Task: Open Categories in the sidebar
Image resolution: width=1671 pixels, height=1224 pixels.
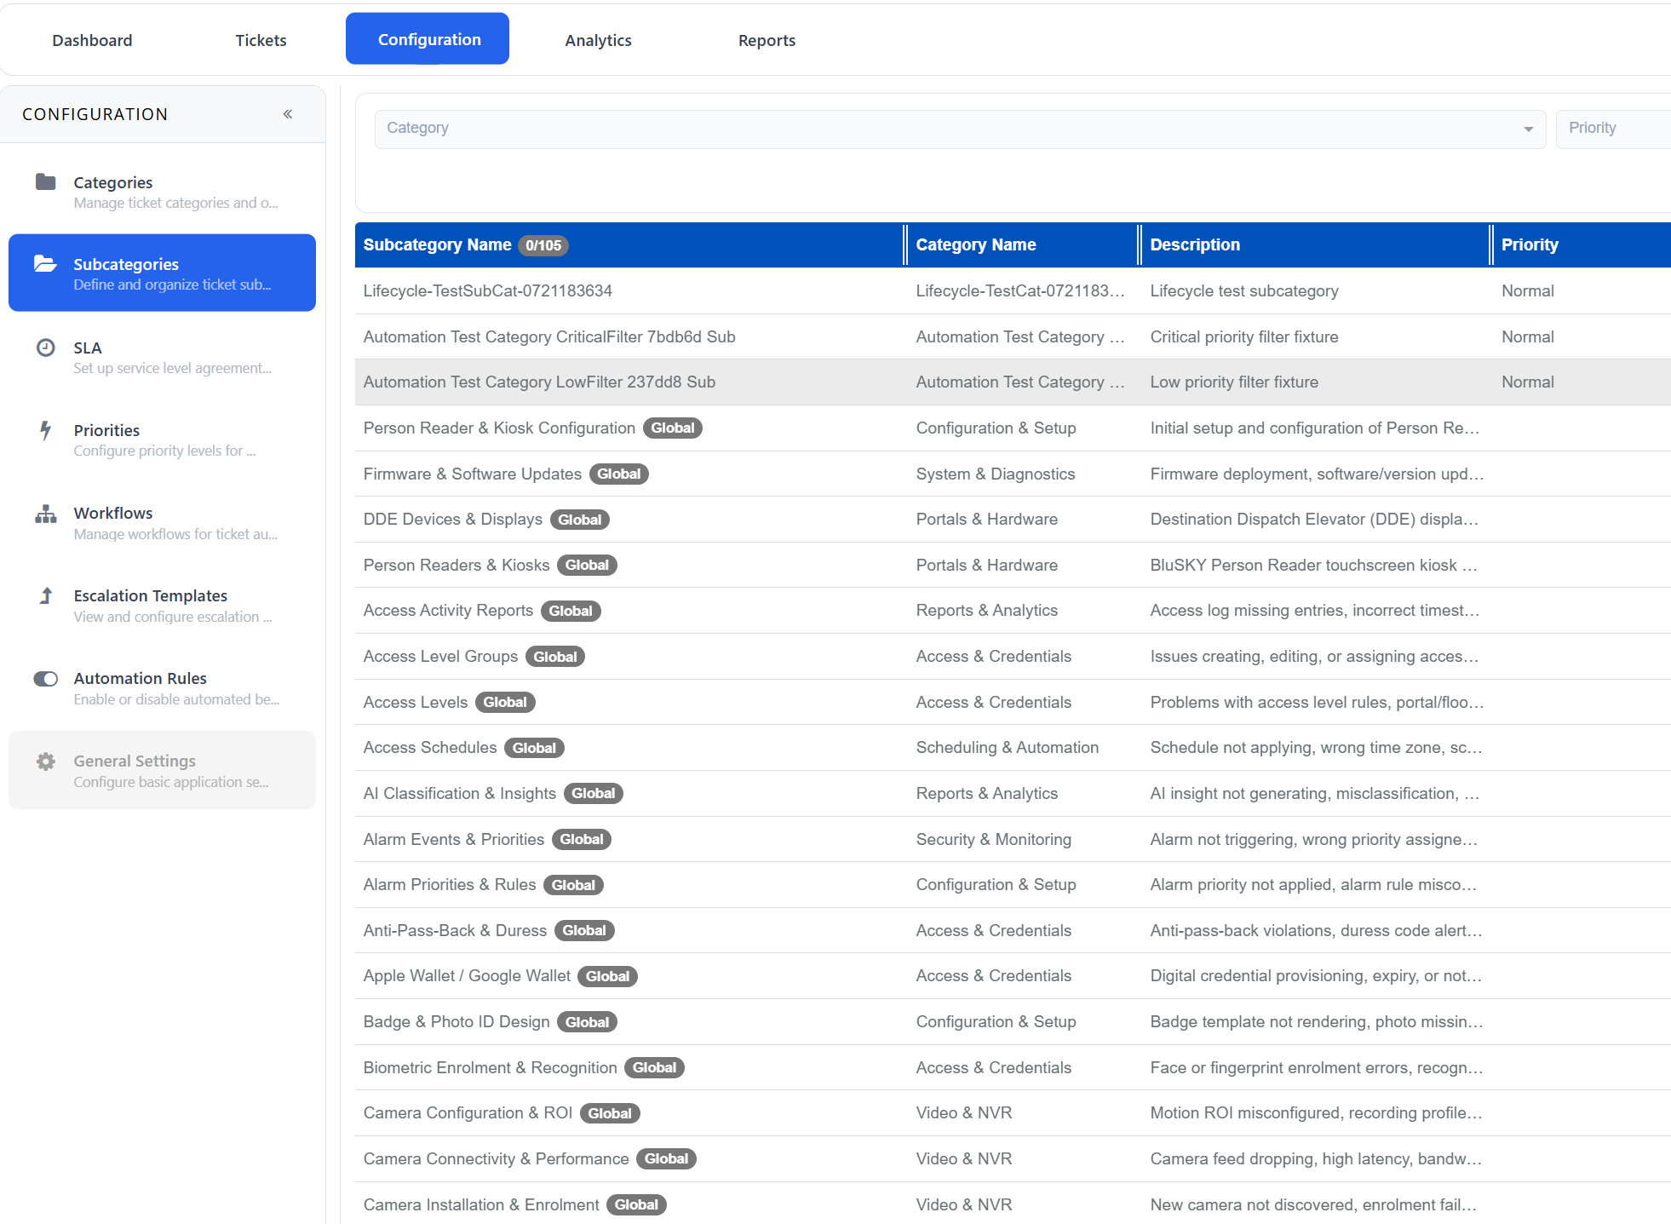Action: 162,192
